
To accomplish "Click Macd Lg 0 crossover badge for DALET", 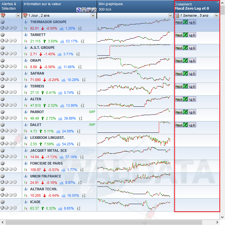I will click(x=185, y=125).
